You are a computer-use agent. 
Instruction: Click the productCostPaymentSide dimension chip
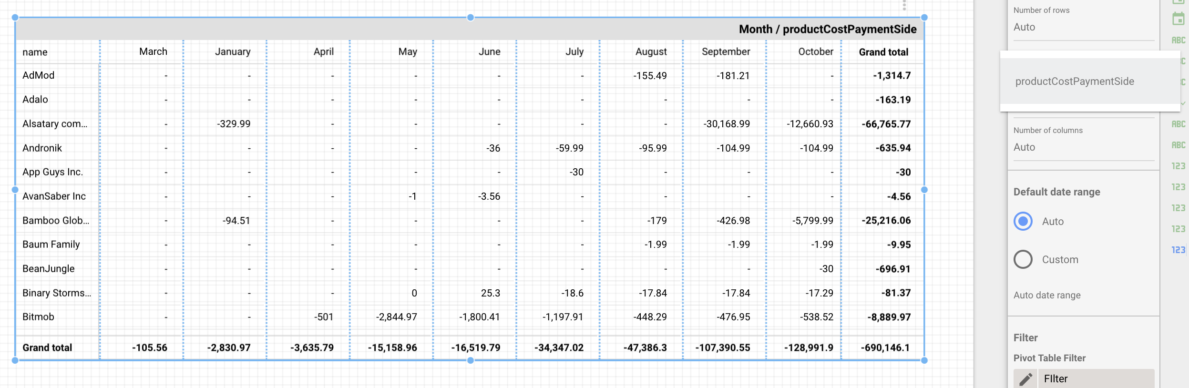(1090, 82)
